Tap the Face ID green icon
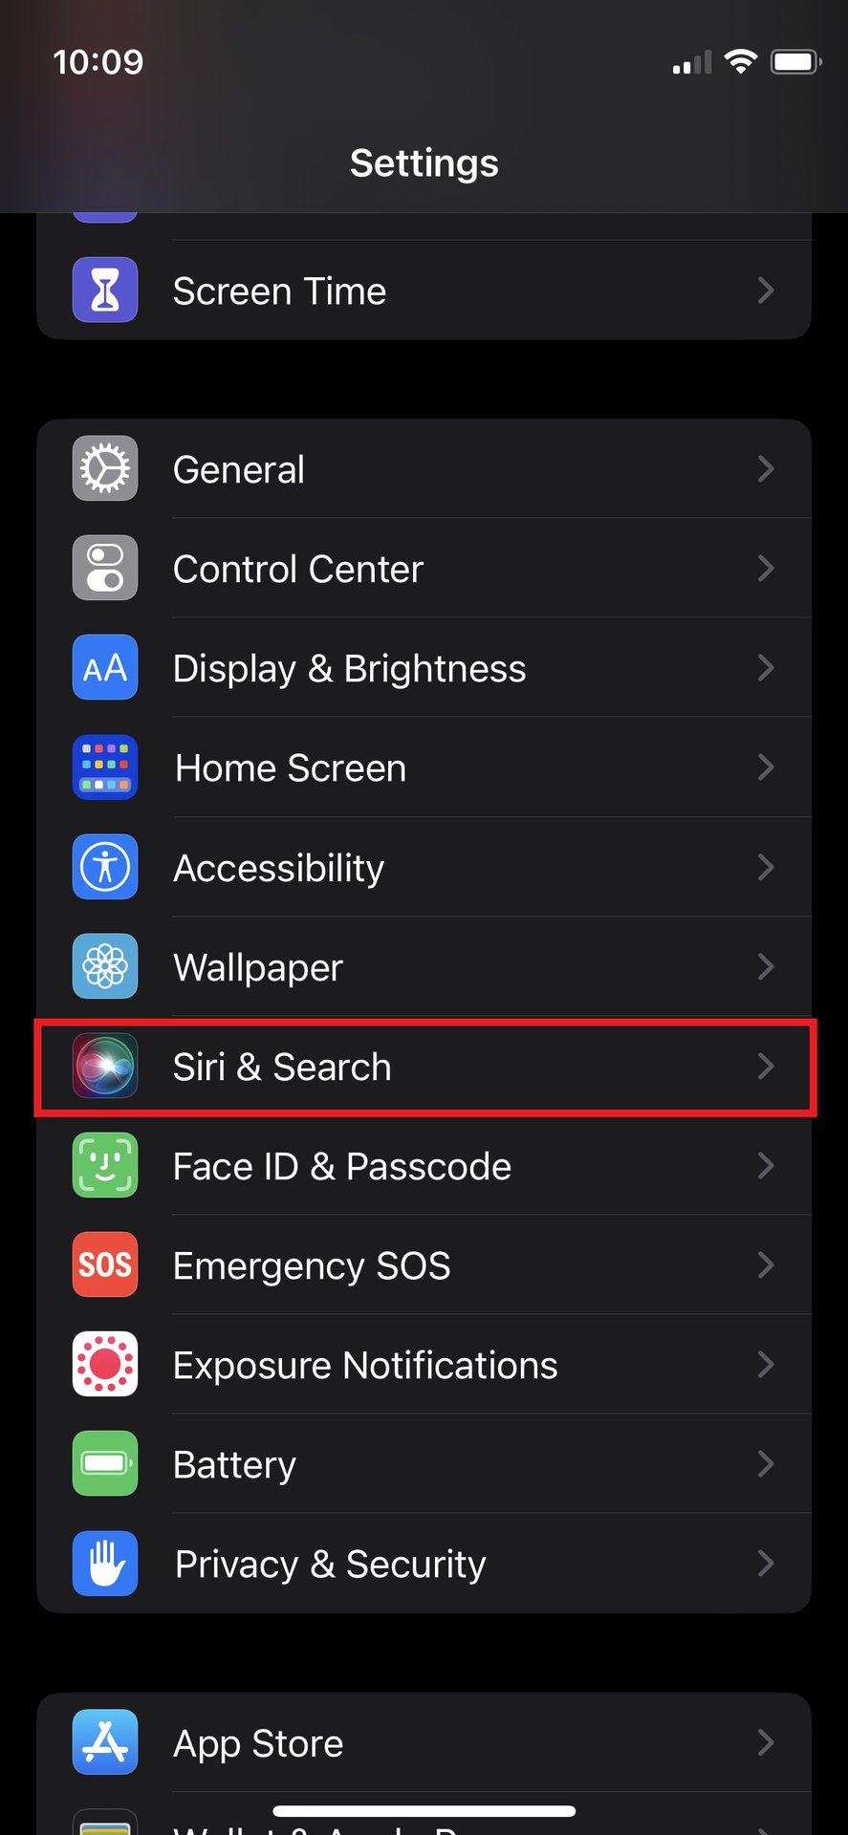The height and width of the screenshot is (1835, 848). pos(105,1165)
